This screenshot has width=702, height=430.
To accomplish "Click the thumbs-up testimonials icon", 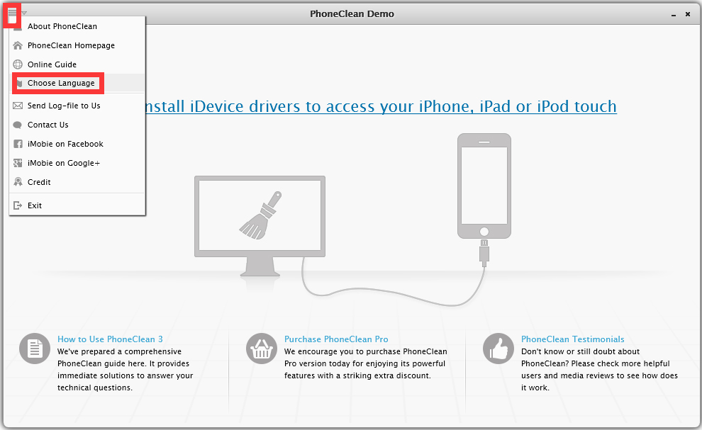I will pos(498,349).
